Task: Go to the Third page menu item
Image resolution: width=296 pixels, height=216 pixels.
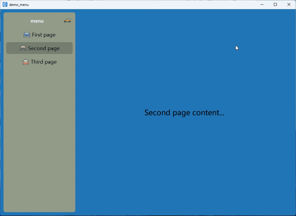Action: 40,62
